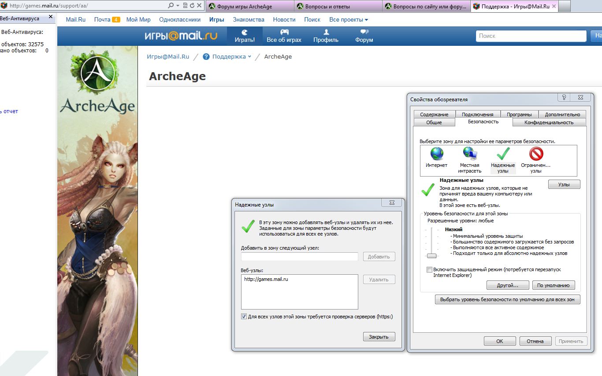Expand the Поддержка breadcrumb dropdown
Screen dimensions: 602x376
point(249,57)
